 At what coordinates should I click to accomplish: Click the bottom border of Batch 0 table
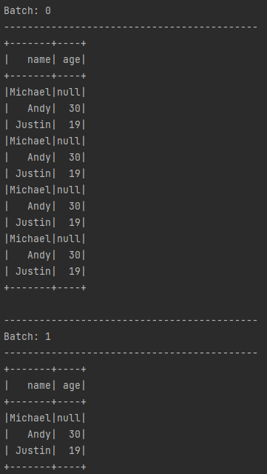tap(45, 288)
